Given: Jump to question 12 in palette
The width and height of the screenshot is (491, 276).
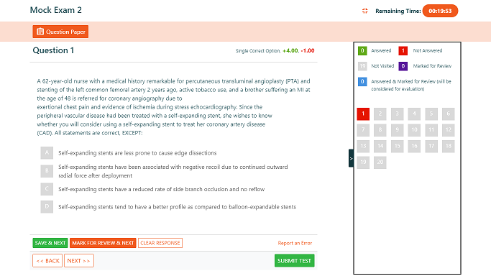Looking at the screenshot, I should (449, 130).
